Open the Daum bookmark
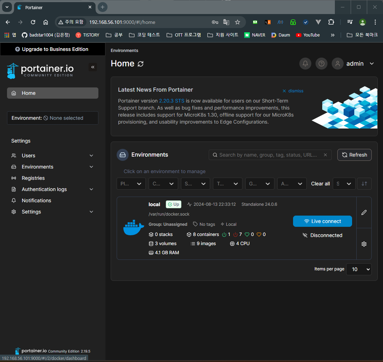 point(281,35)
